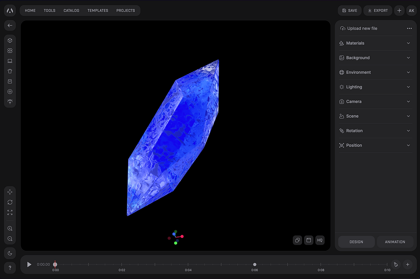Select the laptop device mockup icon
The height and width of the screenshot is (279, 420).
[10, 61]
